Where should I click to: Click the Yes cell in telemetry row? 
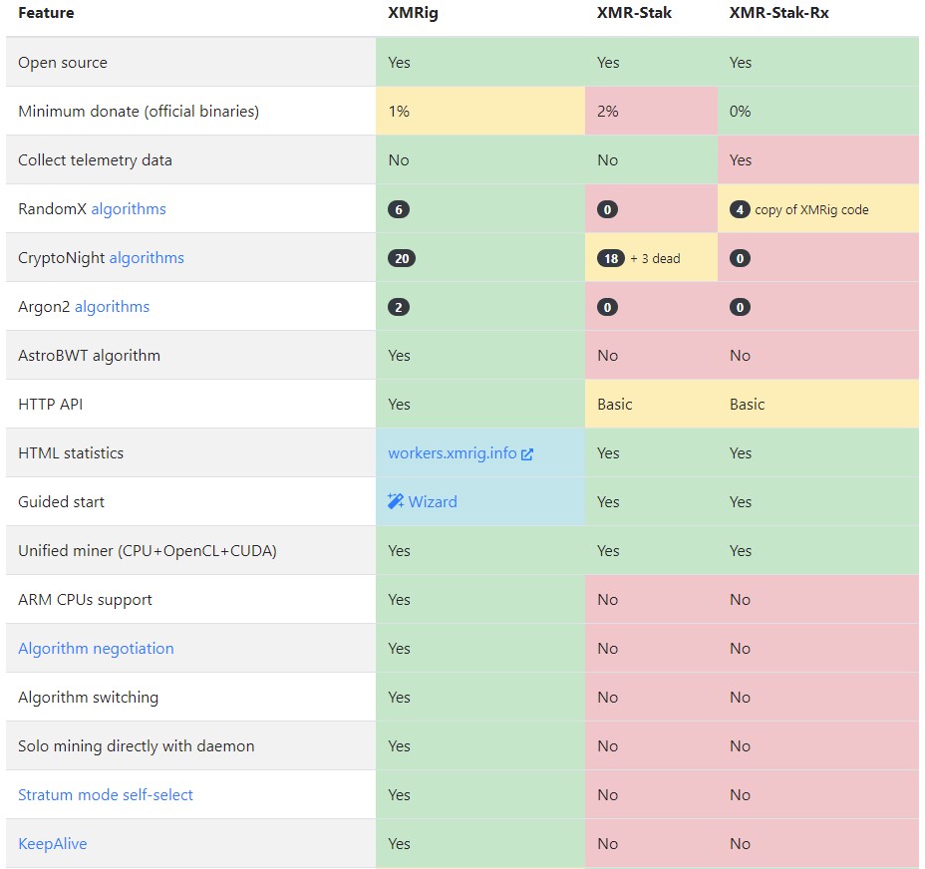point(818,159)
